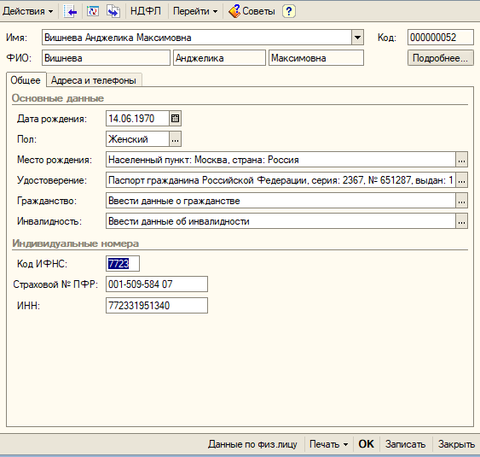Open Место рождения ellipsis editor
The height and width of the screenshot is (457, 480).
pyautogui.click(x=461, y=160)
